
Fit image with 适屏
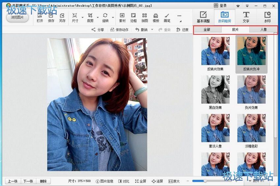click(x=157, y=181)
